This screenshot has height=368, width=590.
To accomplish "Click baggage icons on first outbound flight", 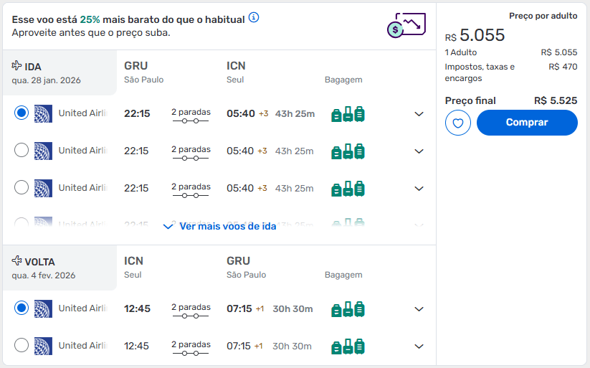I will coord(348,114).
